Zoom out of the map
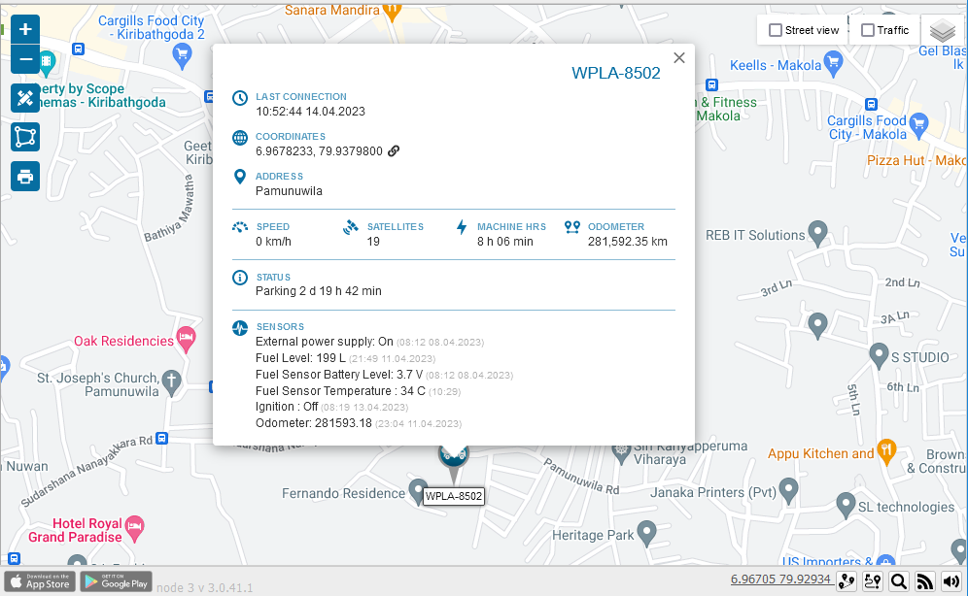 25,60
